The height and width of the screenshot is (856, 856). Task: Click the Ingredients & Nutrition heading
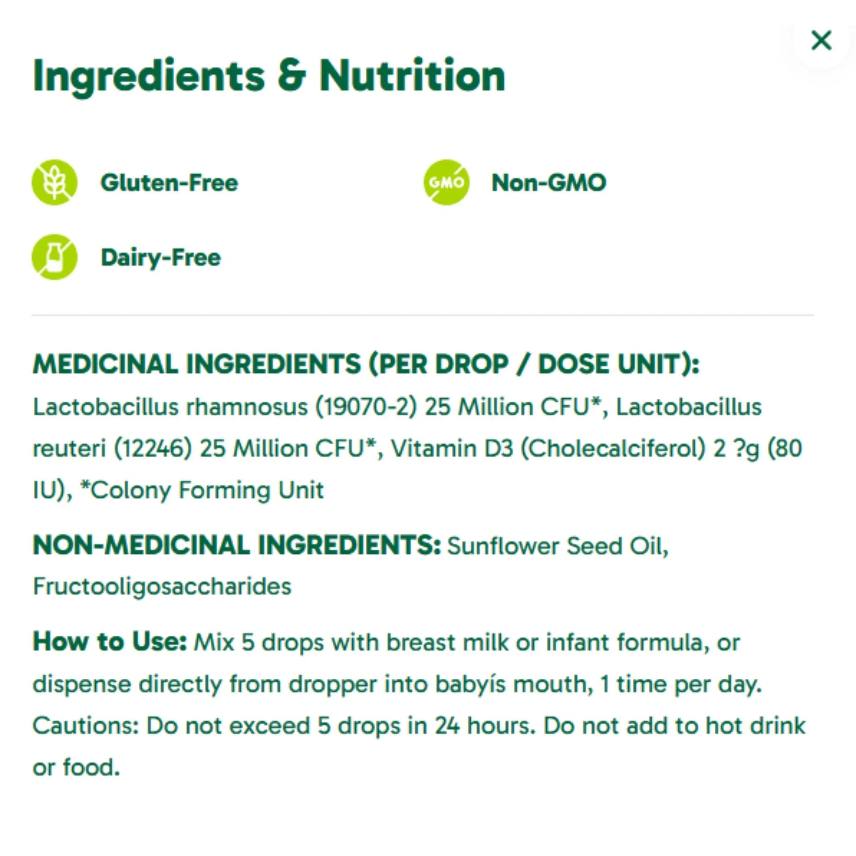(270, 76)
